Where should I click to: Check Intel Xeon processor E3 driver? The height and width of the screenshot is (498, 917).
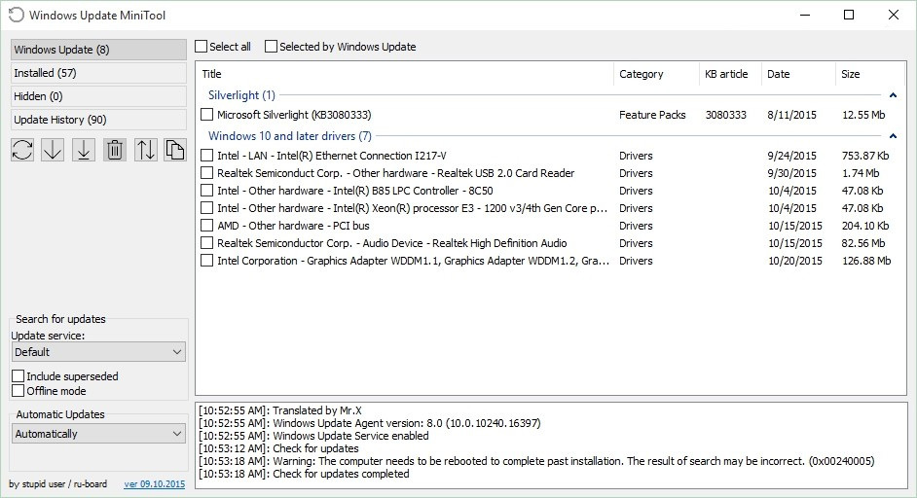[206, 208]
